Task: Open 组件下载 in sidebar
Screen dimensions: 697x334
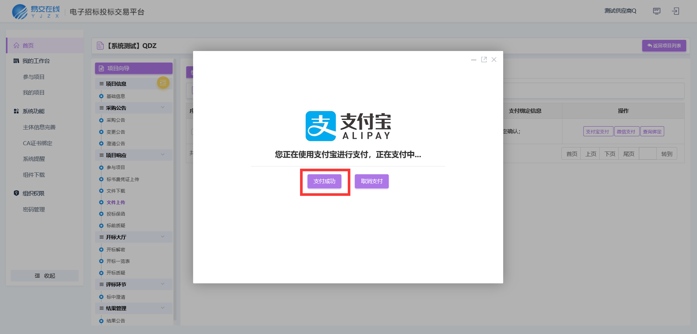Action: (x=34, y=175)
